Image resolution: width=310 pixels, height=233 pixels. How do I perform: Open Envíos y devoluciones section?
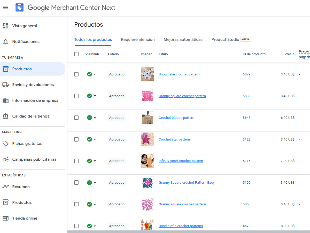pos(33,84)
